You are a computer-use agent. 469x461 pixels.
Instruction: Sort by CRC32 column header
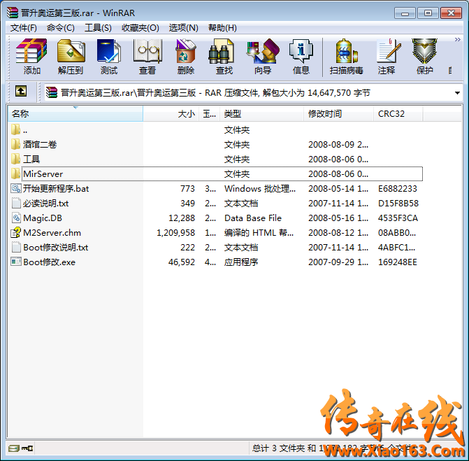[398, 114]
